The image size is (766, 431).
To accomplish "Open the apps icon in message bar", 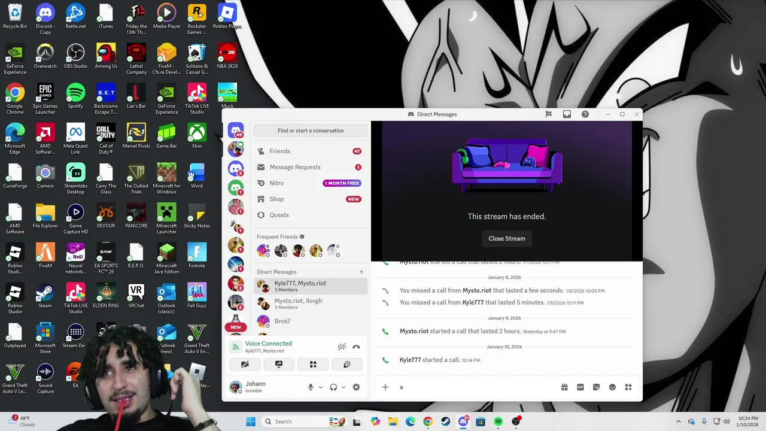I will click(x=628, y=387).
